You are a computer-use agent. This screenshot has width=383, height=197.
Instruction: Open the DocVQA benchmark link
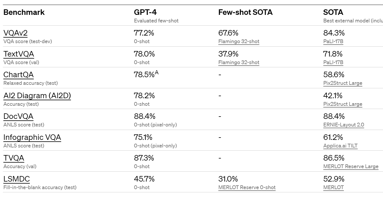click(18, 117)
